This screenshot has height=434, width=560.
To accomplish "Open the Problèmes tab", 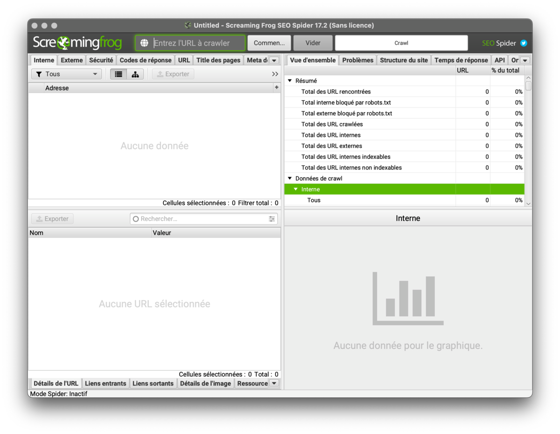I will 358,60.
